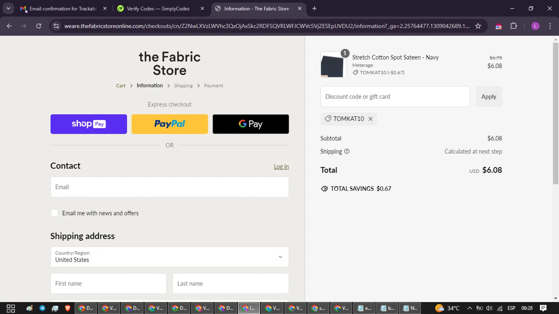Open volume control in system tray
The height and width of the screenshot is (314, 559).
(x=489, y=308)
